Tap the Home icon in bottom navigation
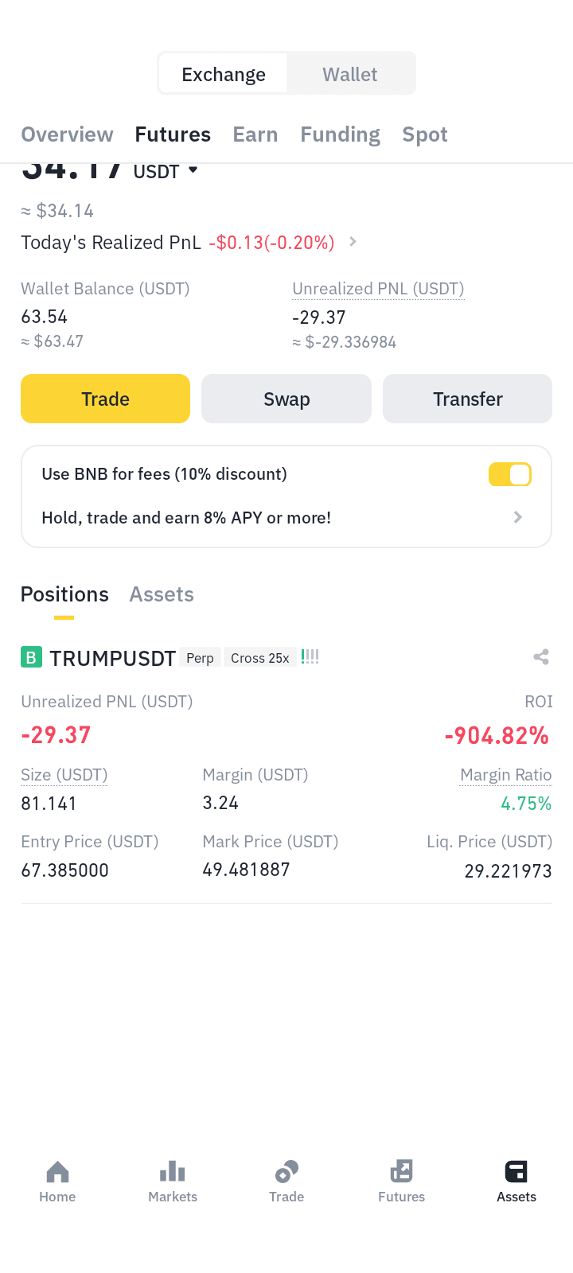 [57, 1172]
